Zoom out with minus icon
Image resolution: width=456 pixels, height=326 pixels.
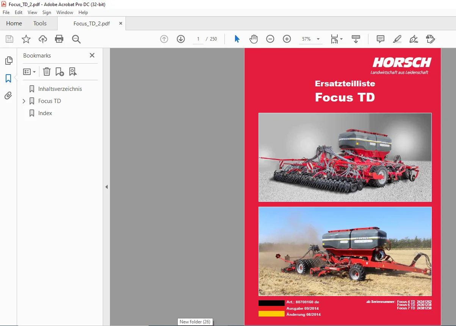click(270, 39)
